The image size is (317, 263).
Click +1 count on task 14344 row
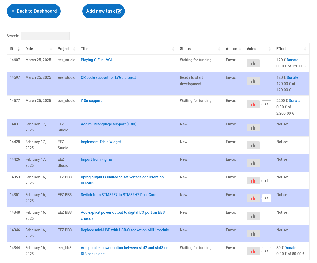tap(266, 251)
